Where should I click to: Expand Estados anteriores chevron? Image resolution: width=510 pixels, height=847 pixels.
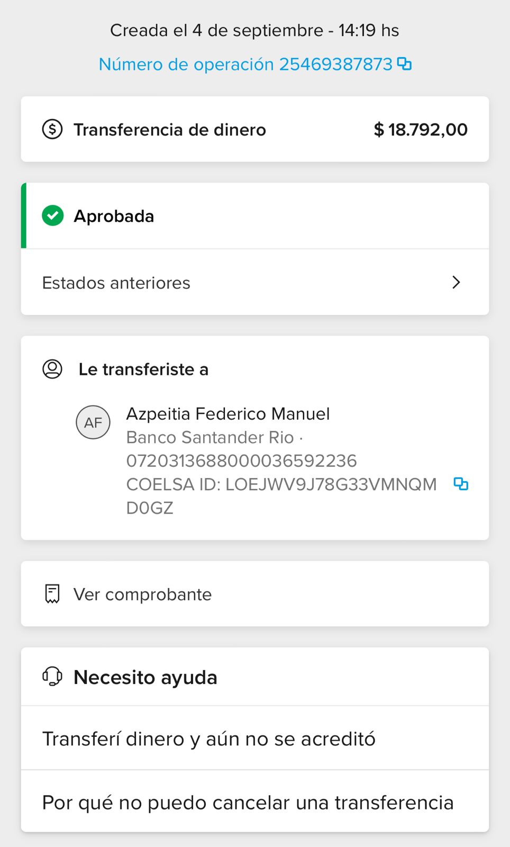coord(456,282)
